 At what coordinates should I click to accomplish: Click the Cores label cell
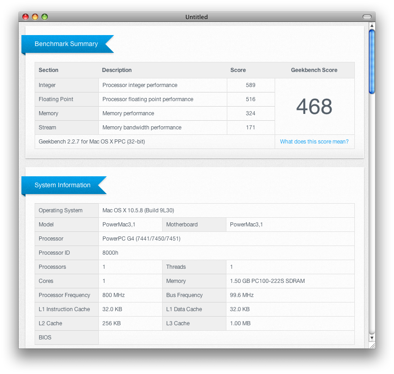point(67,281)
